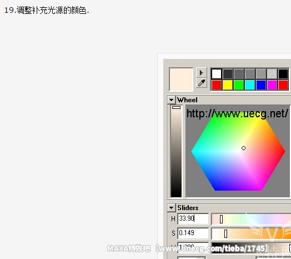Collapse the Wheel section
This screenshot has height=259, width=291.
[171, 100]
